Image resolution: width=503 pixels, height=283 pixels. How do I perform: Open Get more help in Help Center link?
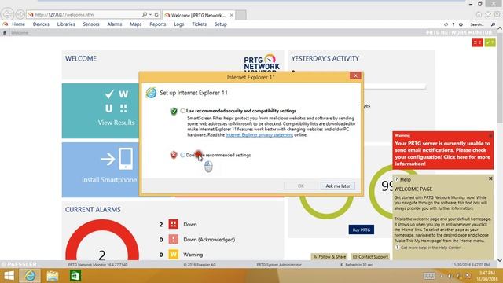(431, 248)
